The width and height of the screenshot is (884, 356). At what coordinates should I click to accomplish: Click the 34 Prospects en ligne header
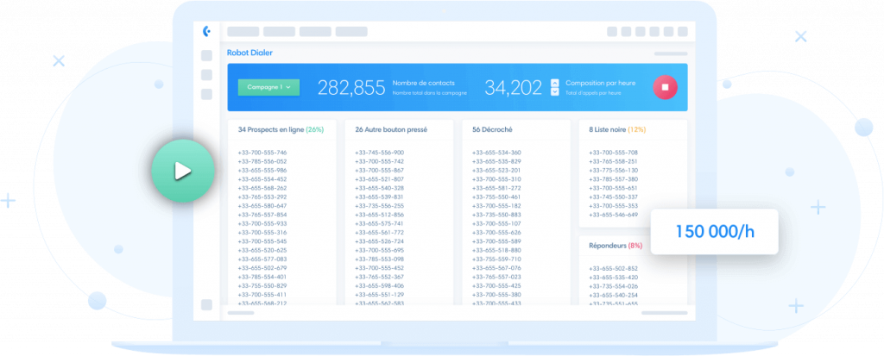(x=281, y=129)
